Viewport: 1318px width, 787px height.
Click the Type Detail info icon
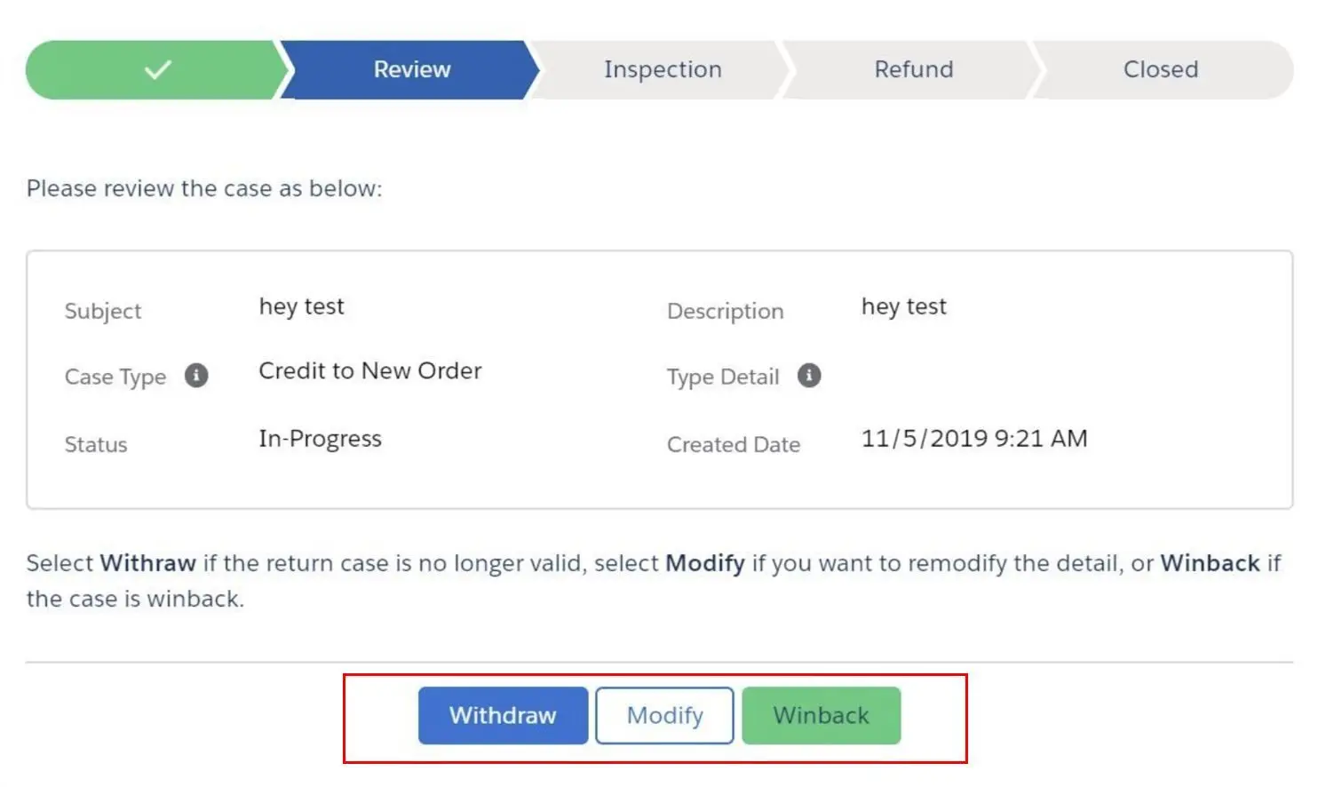click(x=809, y=376)
